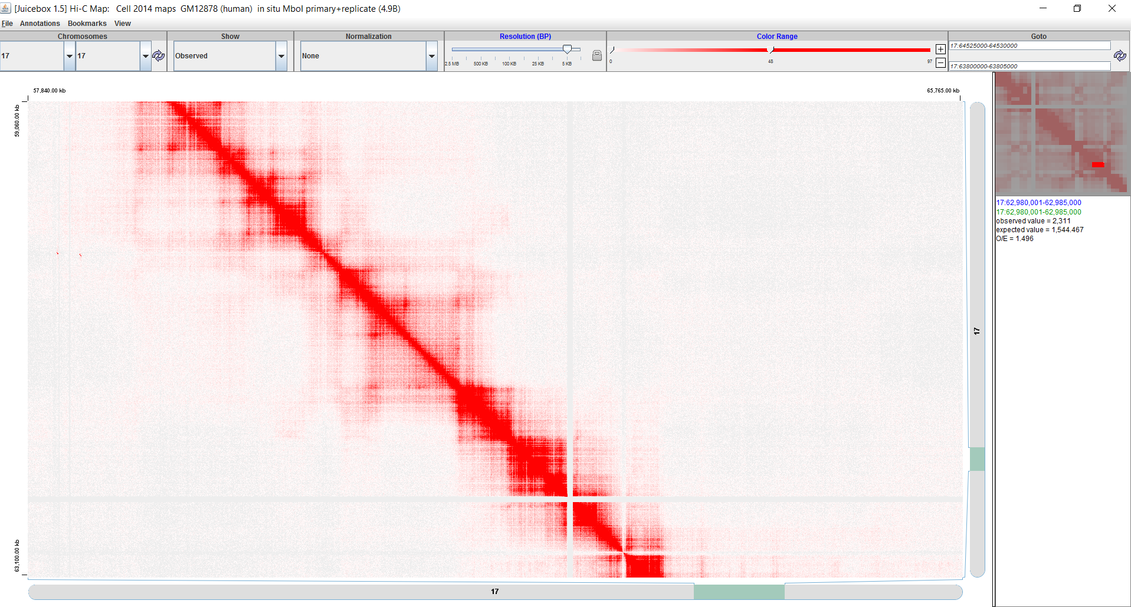Click green region on horizontal chromosome bar
1131x607 pixels.
pos(739,592)
